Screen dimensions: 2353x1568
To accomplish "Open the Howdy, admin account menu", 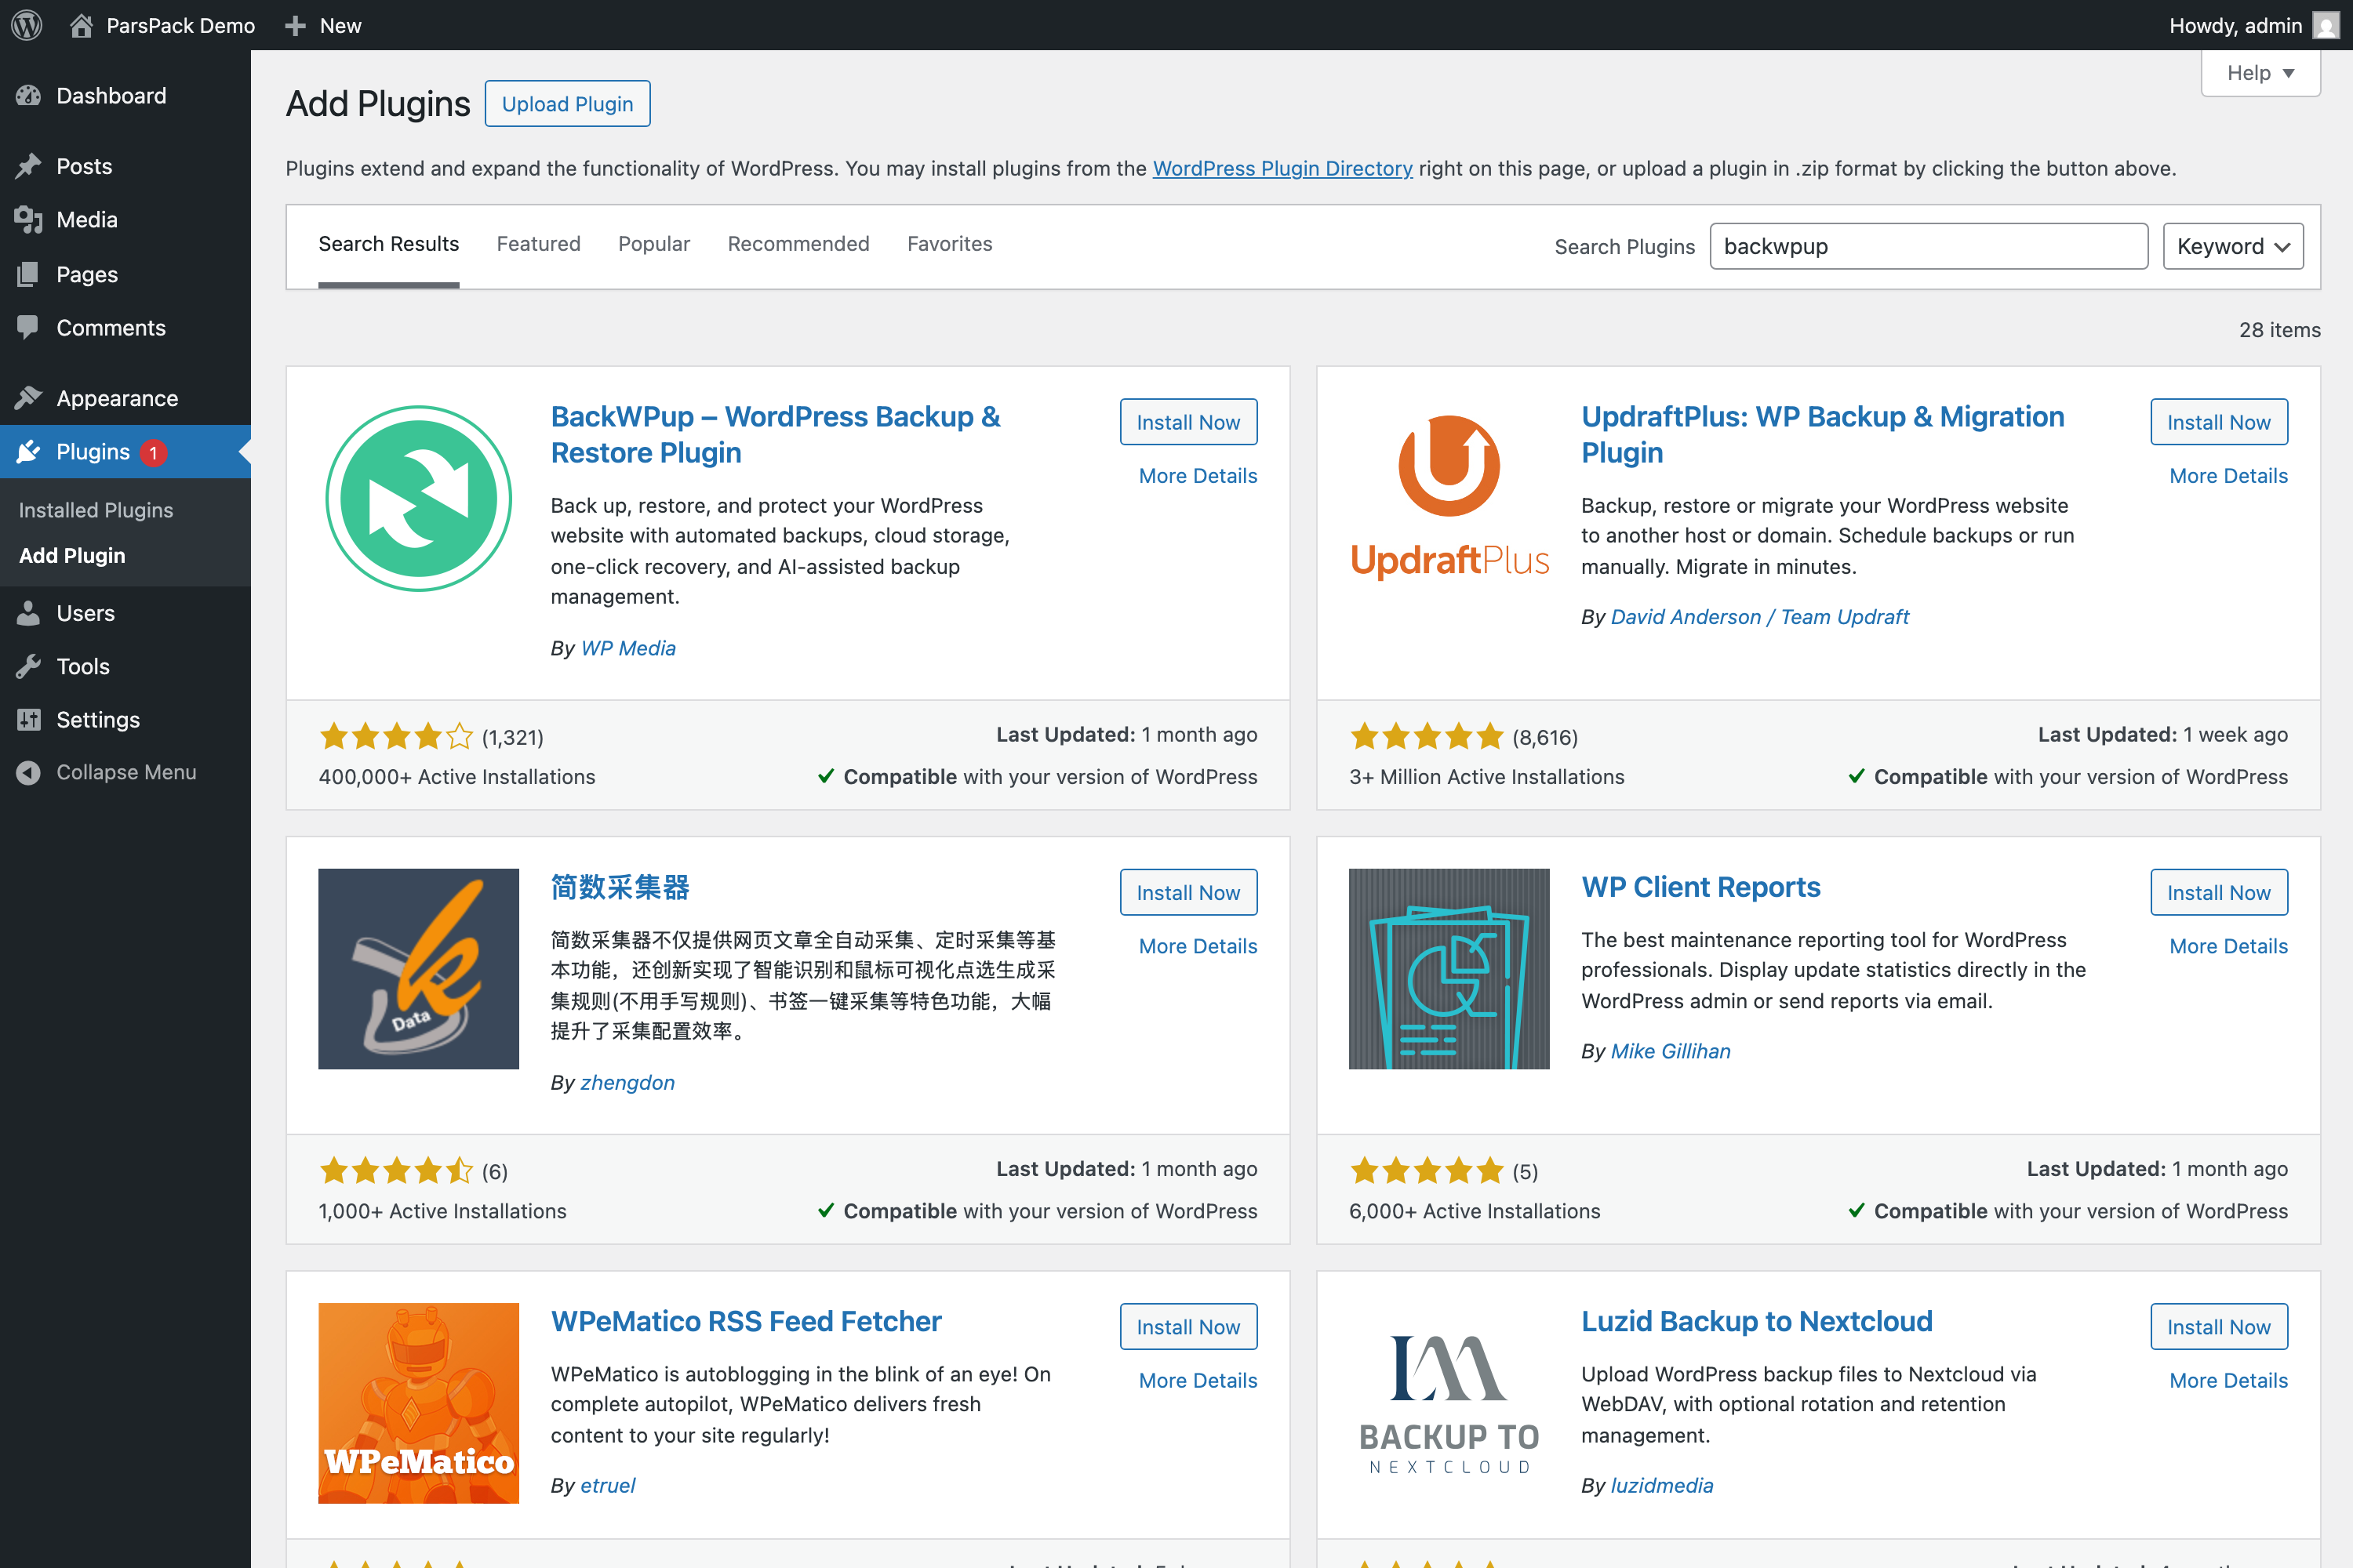I will click(x=2253, y=25).
